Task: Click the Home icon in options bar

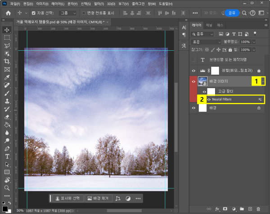Action: pyautogui.click(x=8, y=13)
